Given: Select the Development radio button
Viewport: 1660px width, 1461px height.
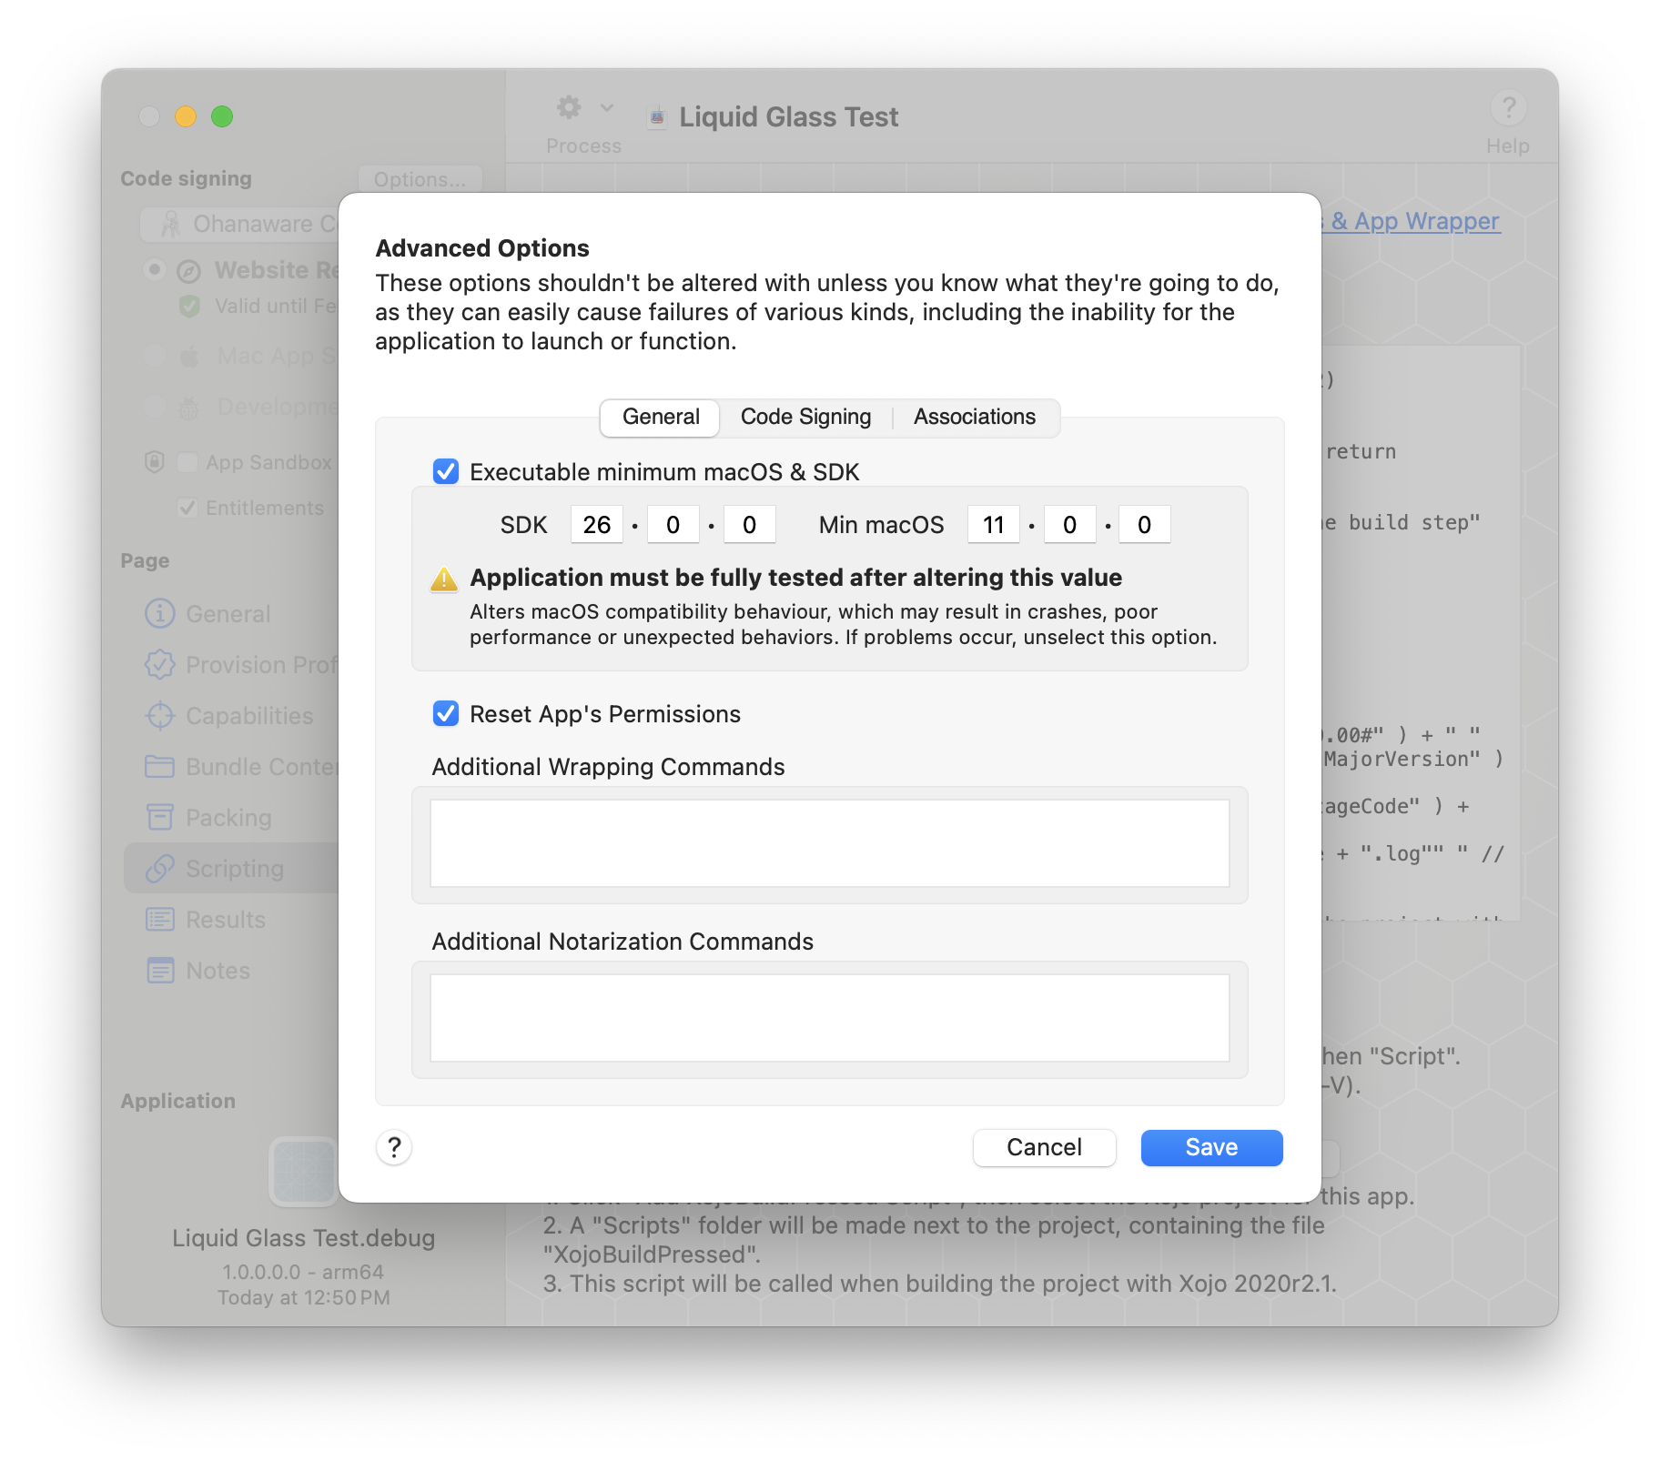Looking at the screenshot, I should tap(155, 406).
